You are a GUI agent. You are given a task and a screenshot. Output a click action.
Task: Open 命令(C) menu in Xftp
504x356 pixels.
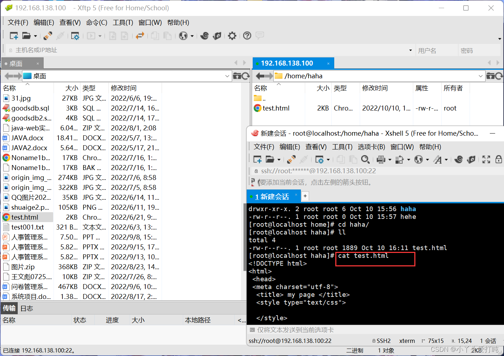point(97,23)
